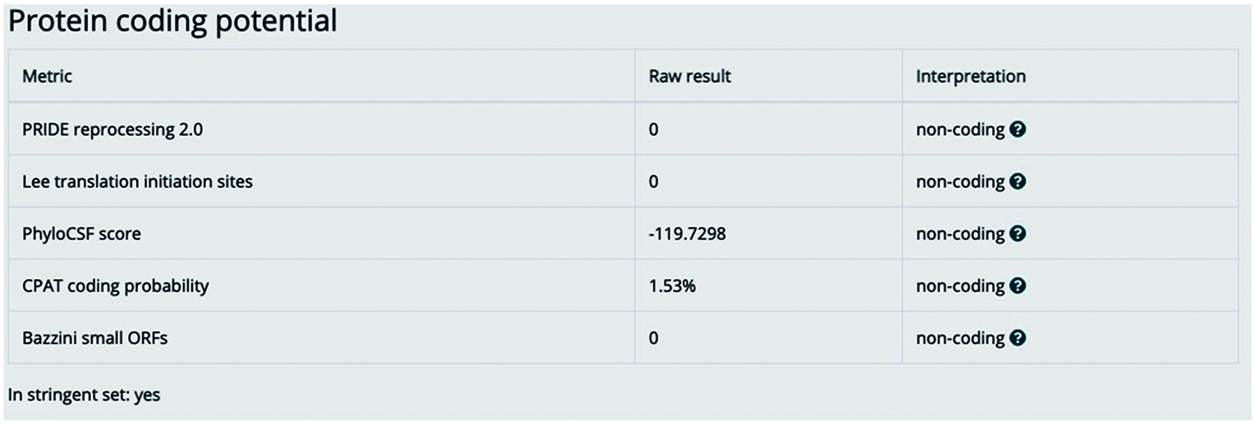This screenshot has height=425, width=1255.
Task: Click the PhyloCSF score metric label
Action: pyautogui.click(x=82, y=234)
